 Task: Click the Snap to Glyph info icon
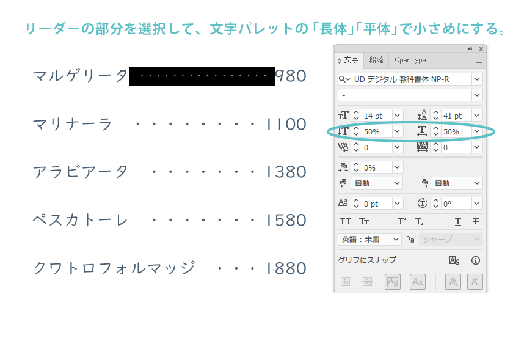[476, 260]
